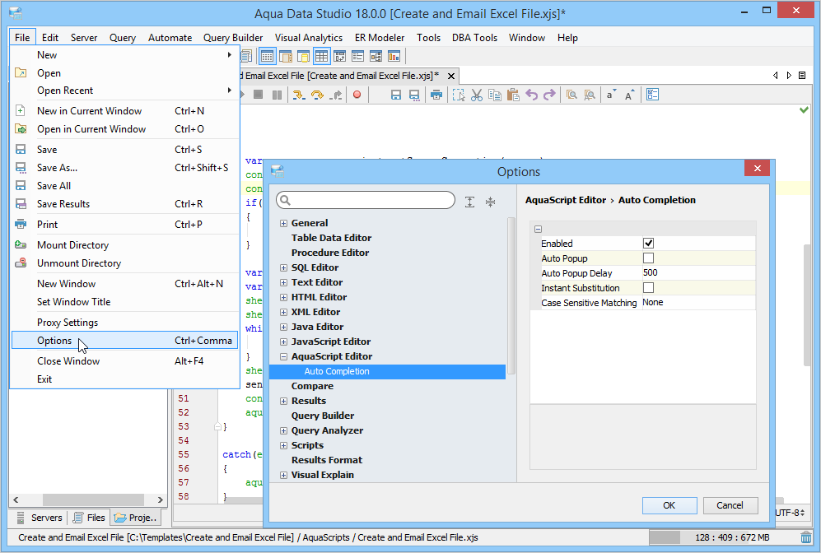Click the uppercase conversion icon
This screenshot has width=821, height=553.
pyautogui.click(x=629, y=95)
